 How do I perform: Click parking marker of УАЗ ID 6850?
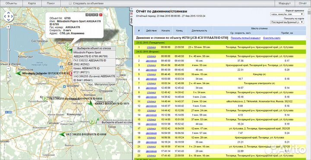(x=45, y=98)
